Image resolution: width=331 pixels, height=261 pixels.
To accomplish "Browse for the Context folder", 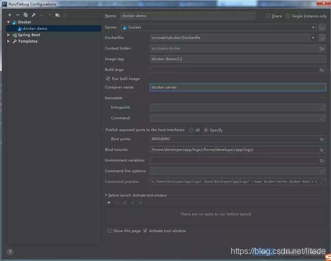I will (322, 48).
